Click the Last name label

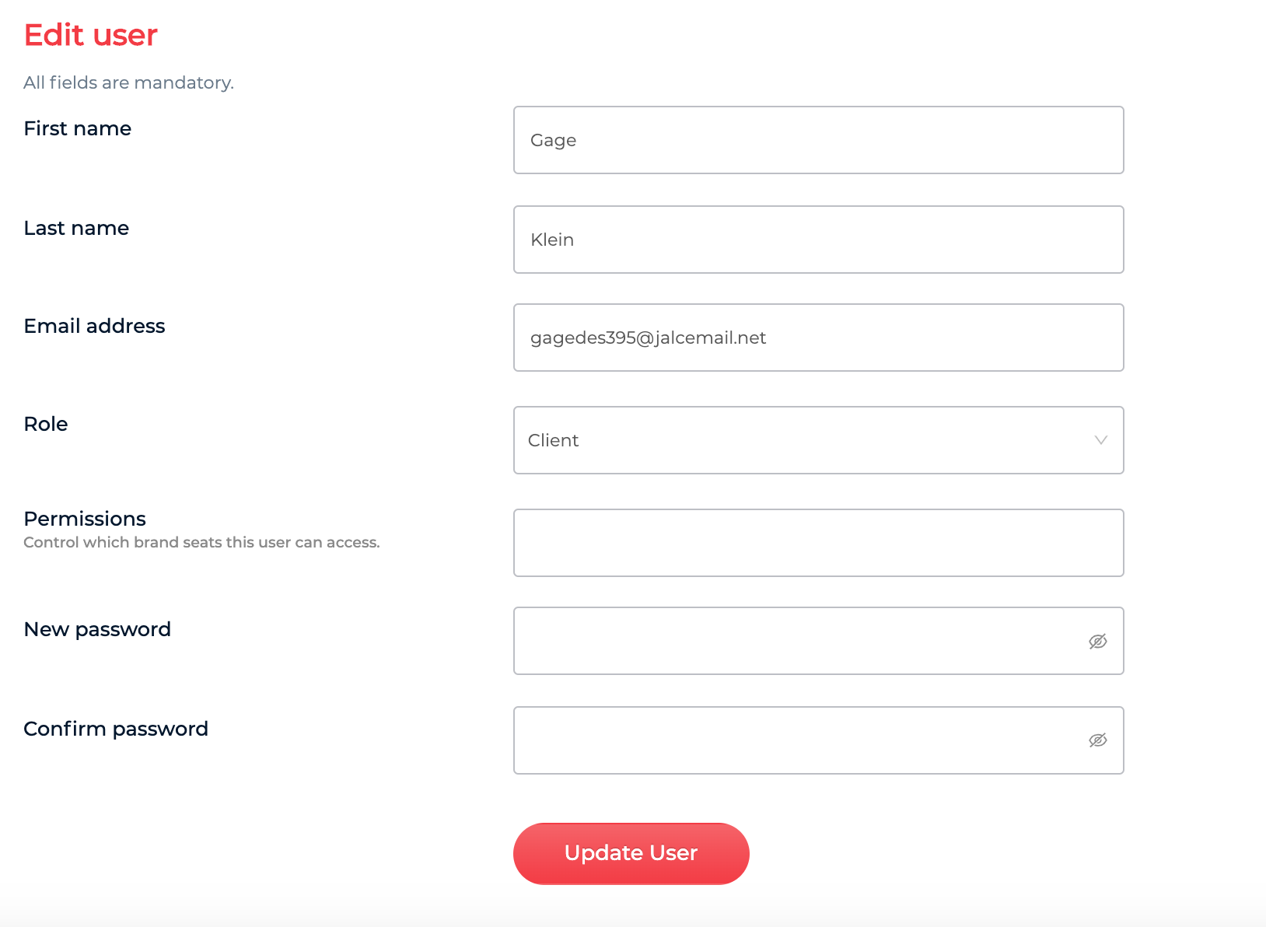(76, 228)
